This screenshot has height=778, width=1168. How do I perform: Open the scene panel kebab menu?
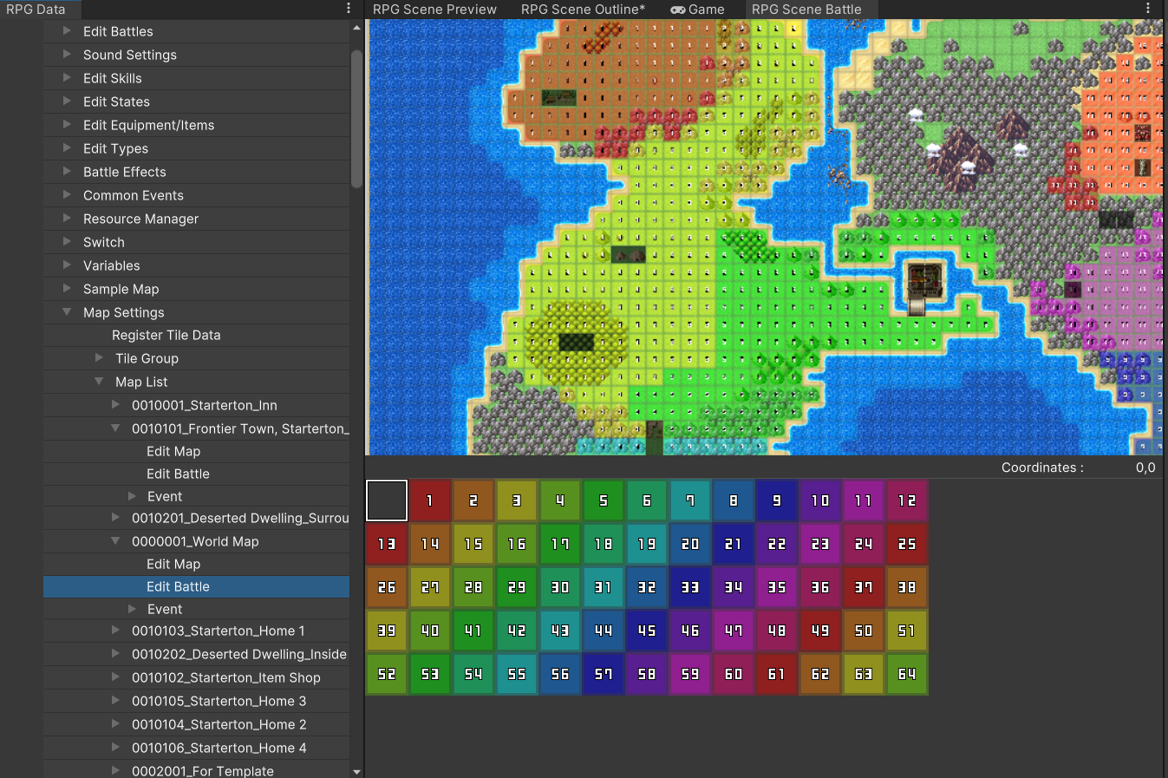click(x=1148, y=9)
